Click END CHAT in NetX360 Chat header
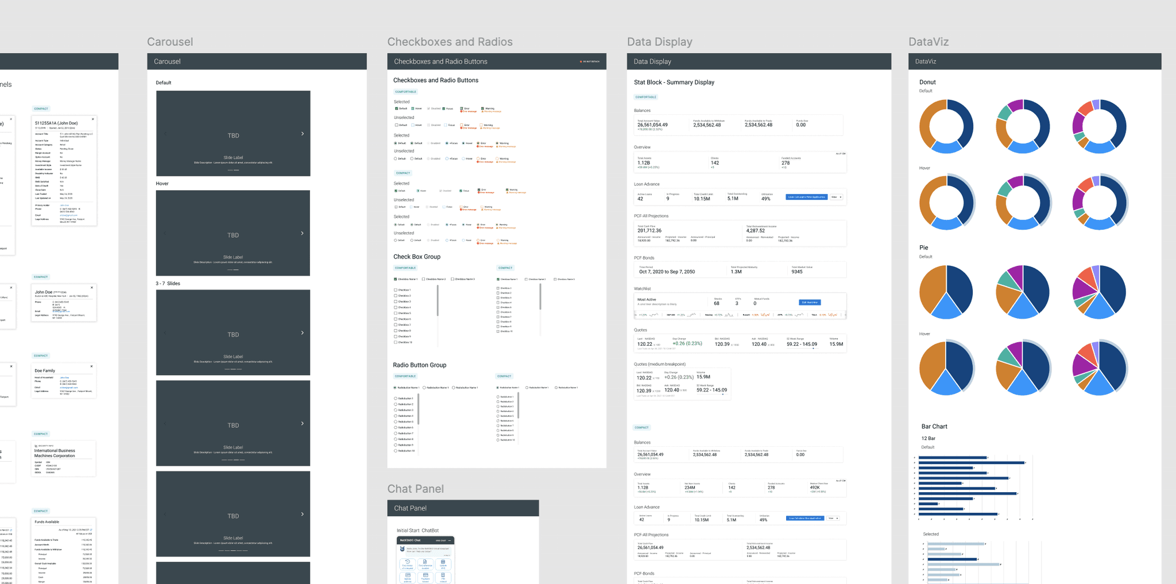 441,540
